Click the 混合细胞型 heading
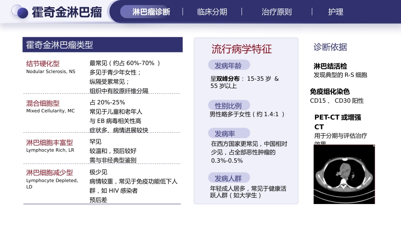This screenshot has height=226, width=401. [x=43, y=103]
